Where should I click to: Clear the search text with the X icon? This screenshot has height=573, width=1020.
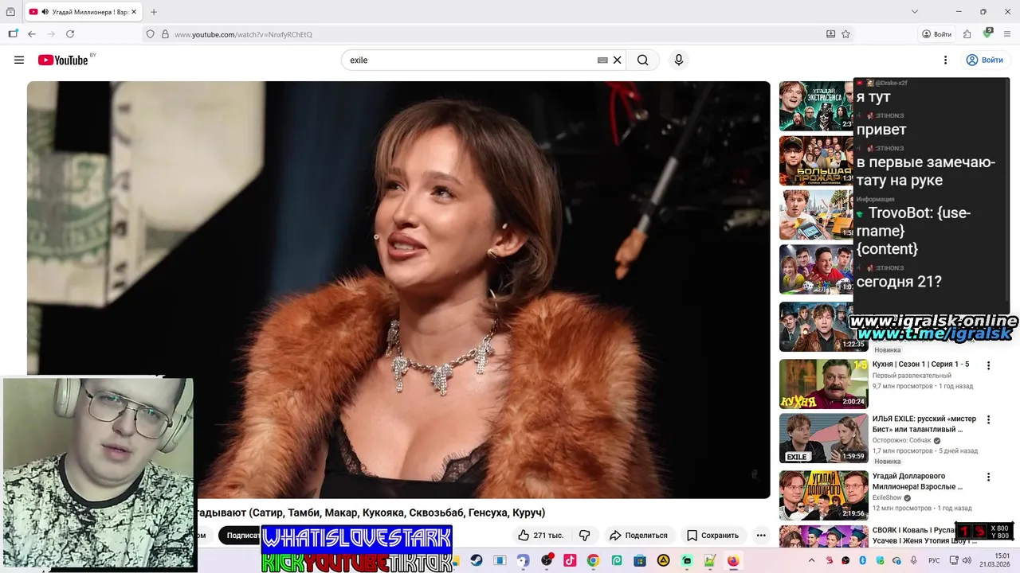[x=617, y=60]
